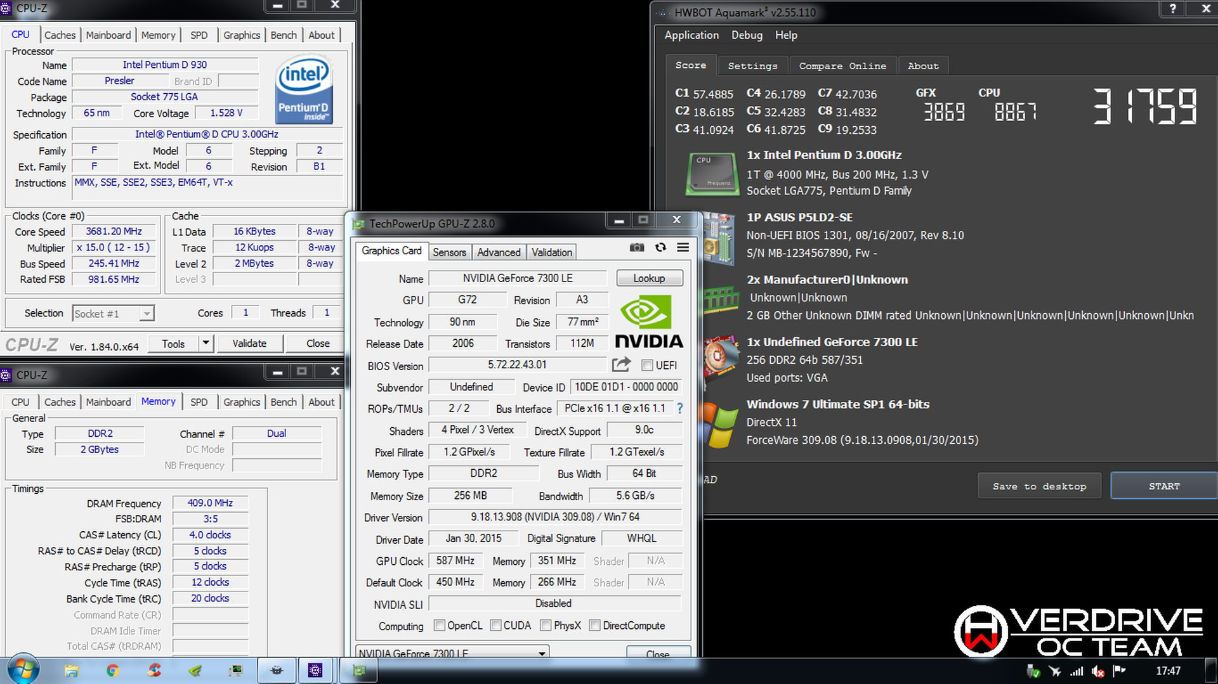The height and width of the screenshot is (684, 1218).
Task: Open the Application menu in Aquamark
Action: point(691,35)
